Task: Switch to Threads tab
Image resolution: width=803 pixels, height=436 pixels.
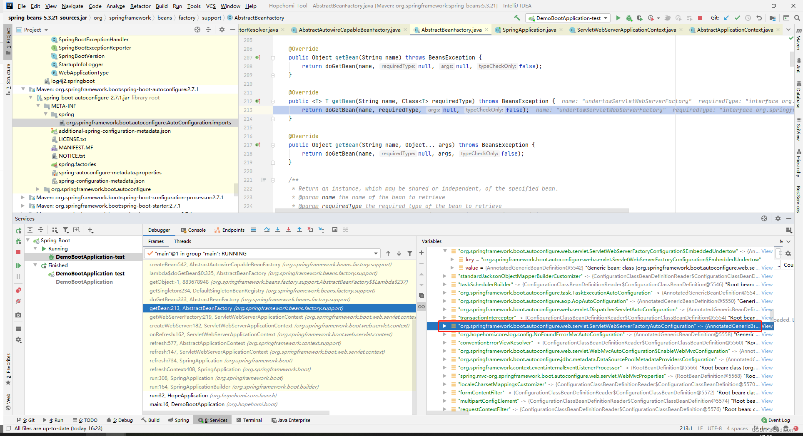Action: [x=182, y=241]
